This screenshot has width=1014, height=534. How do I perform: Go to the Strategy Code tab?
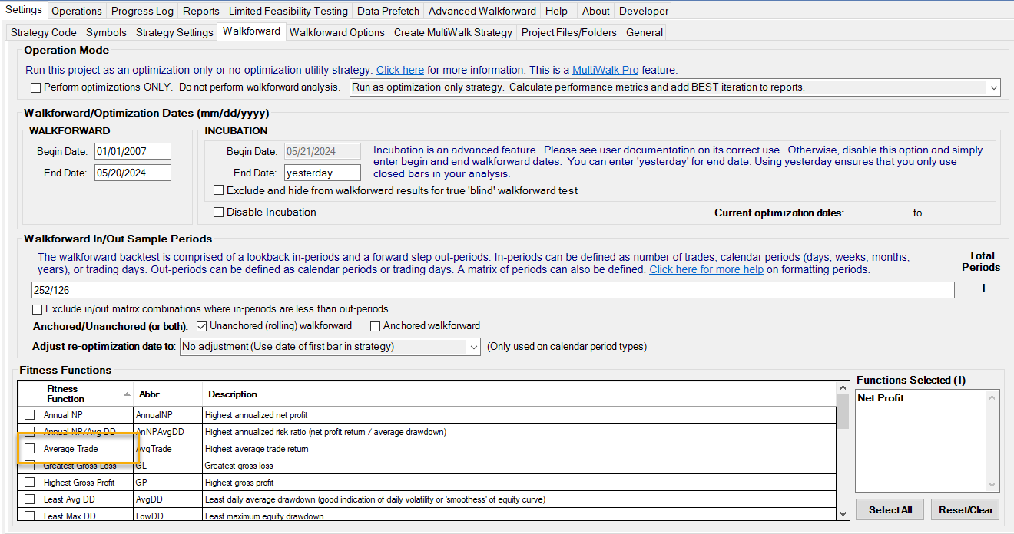click(x=43, y=32)
